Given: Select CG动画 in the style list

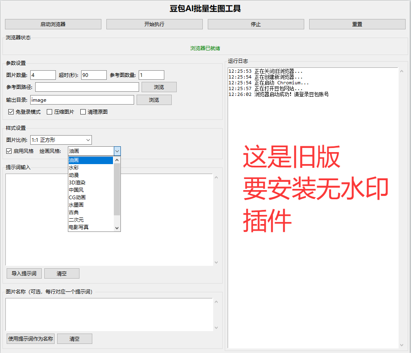Looking at the screenshot, I should pos(91,197).
